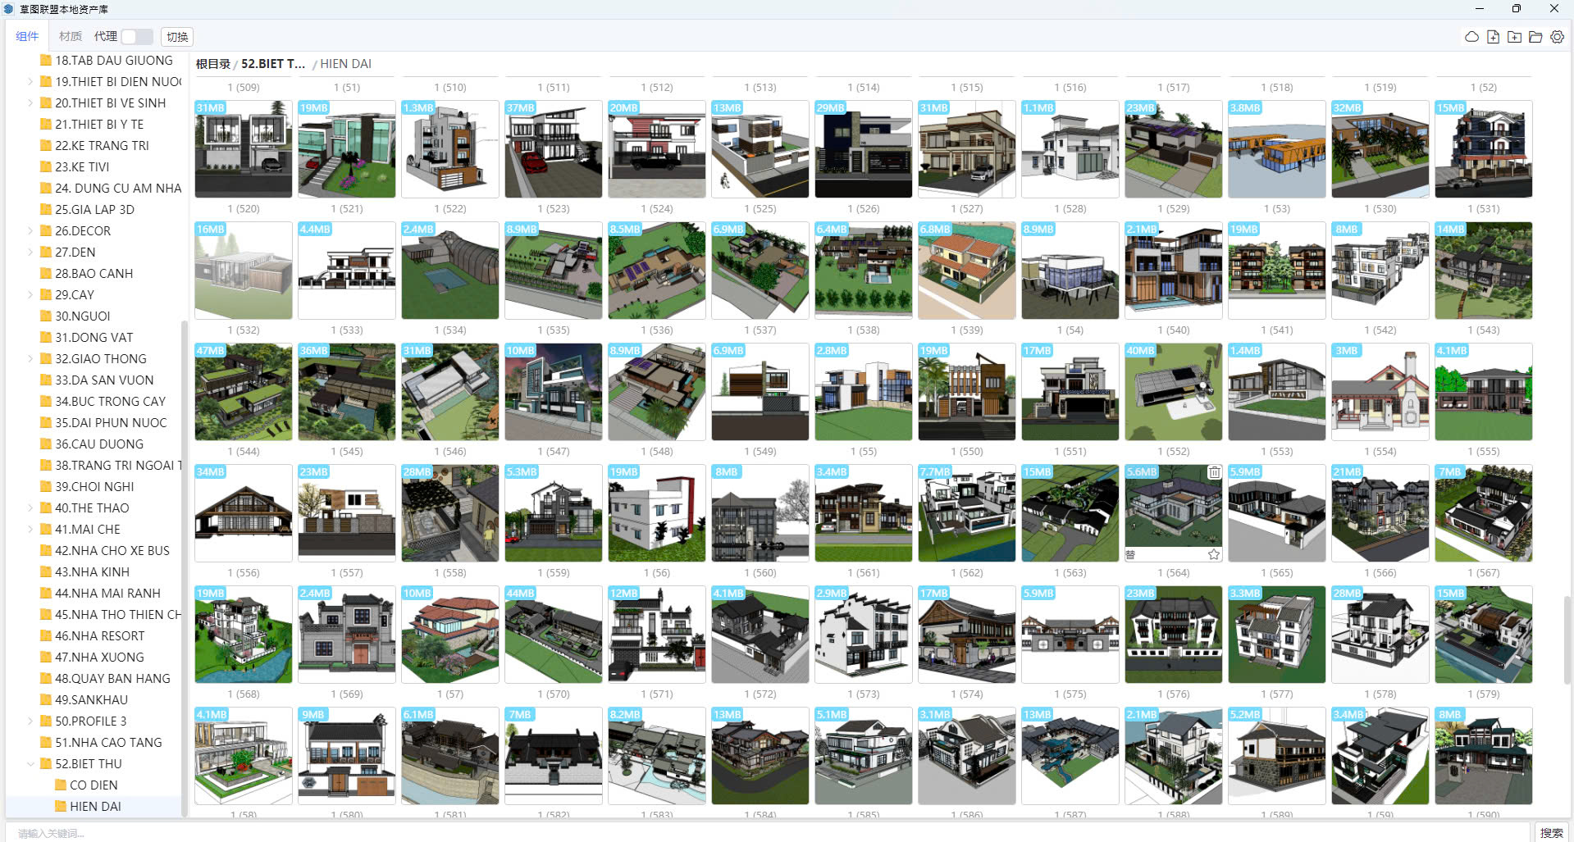Switch to the 材质 materials tab
Viewport: 1574px width, 842px height.
click(x=71, y=36)
